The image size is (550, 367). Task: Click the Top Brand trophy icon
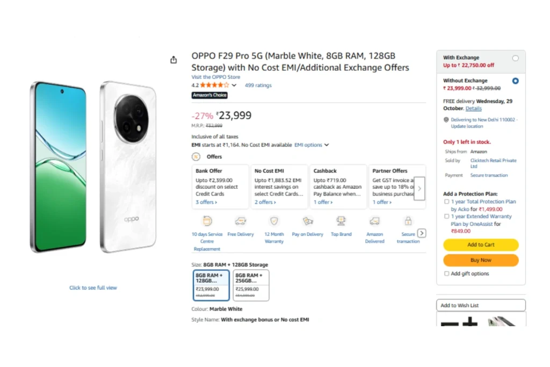[x=341, y=221]
